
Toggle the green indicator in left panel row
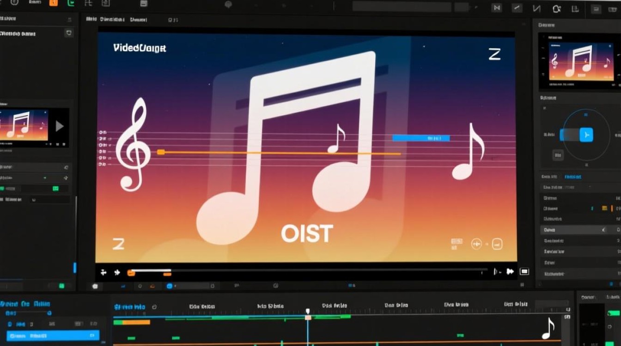coord(55,188)
